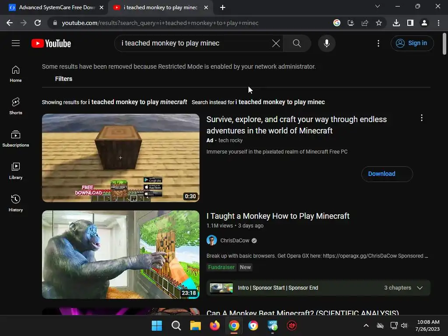Expand the 3 chapters chevron

(420, 288)
